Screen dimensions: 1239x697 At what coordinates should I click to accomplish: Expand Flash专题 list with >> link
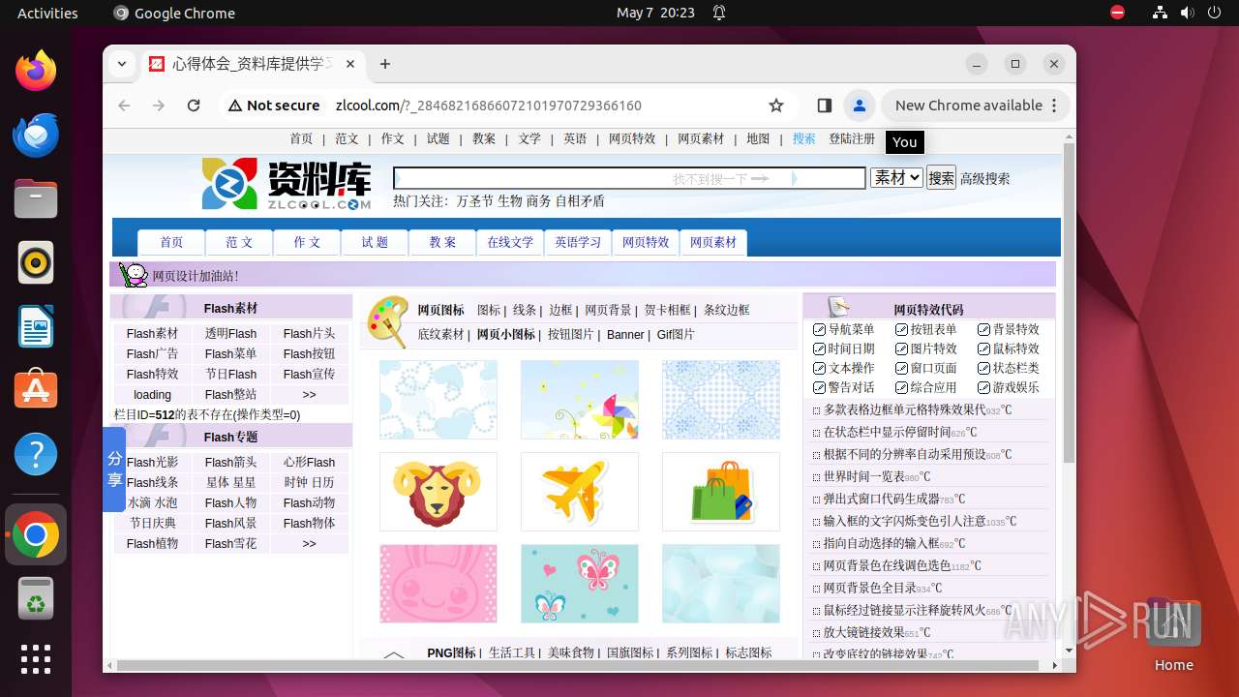[x=309, y=544]
